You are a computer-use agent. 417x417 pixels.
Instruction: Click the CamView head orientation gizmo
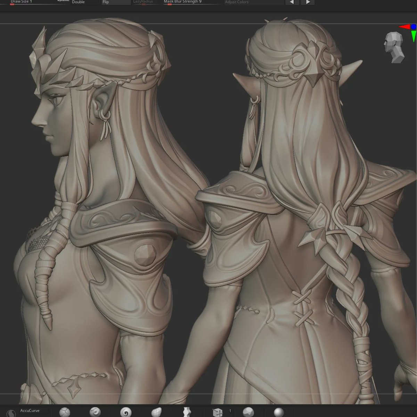394,47
